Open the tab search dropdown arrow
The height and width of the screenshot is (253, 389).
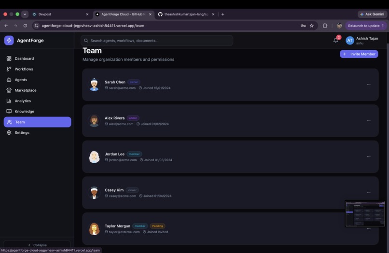[x=25, y=14]
